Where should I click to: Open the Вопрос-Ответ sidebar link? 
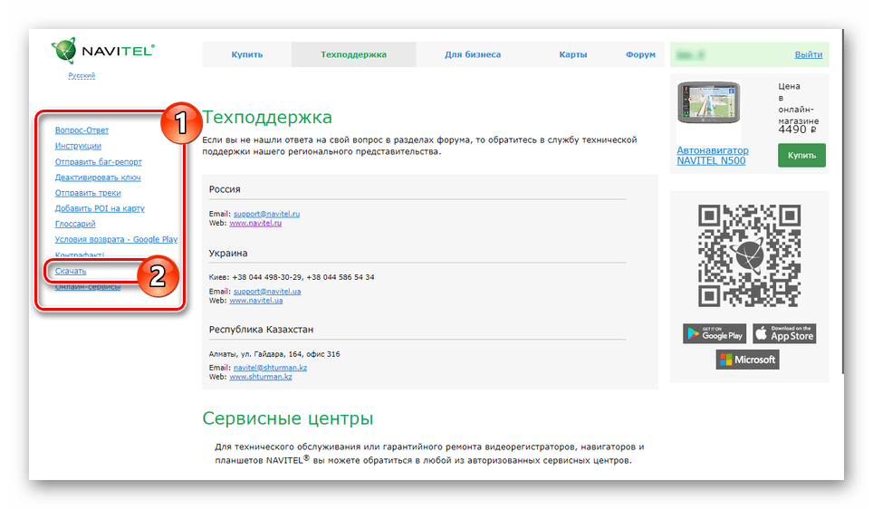(x=82, y=130)
